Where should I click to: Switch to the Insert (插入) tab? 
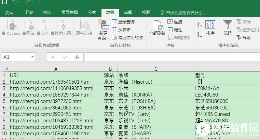47,13
